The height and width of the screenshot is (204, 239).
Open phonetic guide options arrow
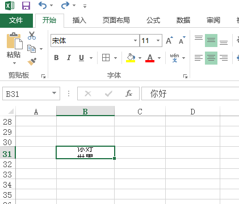183,58
